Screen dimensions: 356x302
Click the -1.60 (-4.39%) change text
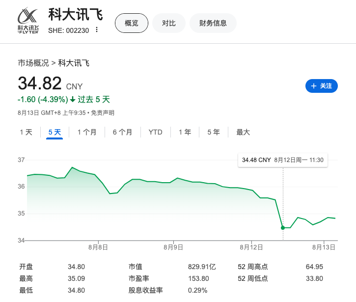(43, 100)
